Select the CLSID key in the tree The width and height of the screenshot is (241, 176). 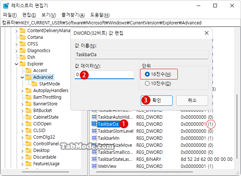pos(39,131)
